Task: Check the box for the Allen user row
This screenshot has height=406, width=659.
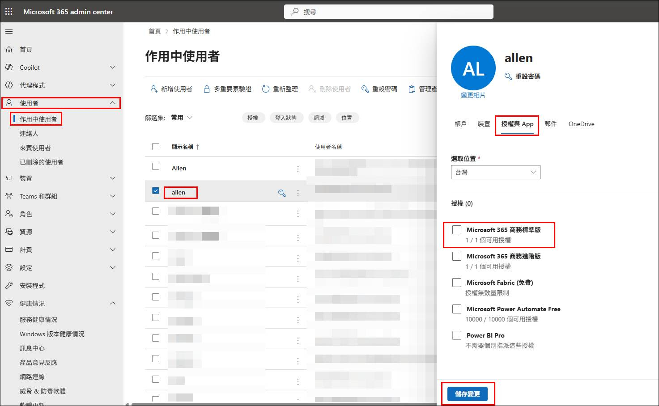Action: (156, 166)
